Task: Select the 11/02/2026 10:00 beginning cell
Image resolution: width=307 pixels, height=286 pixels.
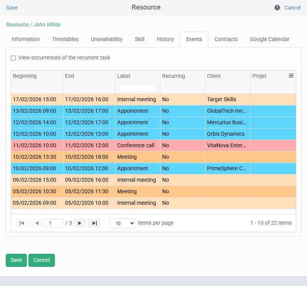Action: [37, 145]
